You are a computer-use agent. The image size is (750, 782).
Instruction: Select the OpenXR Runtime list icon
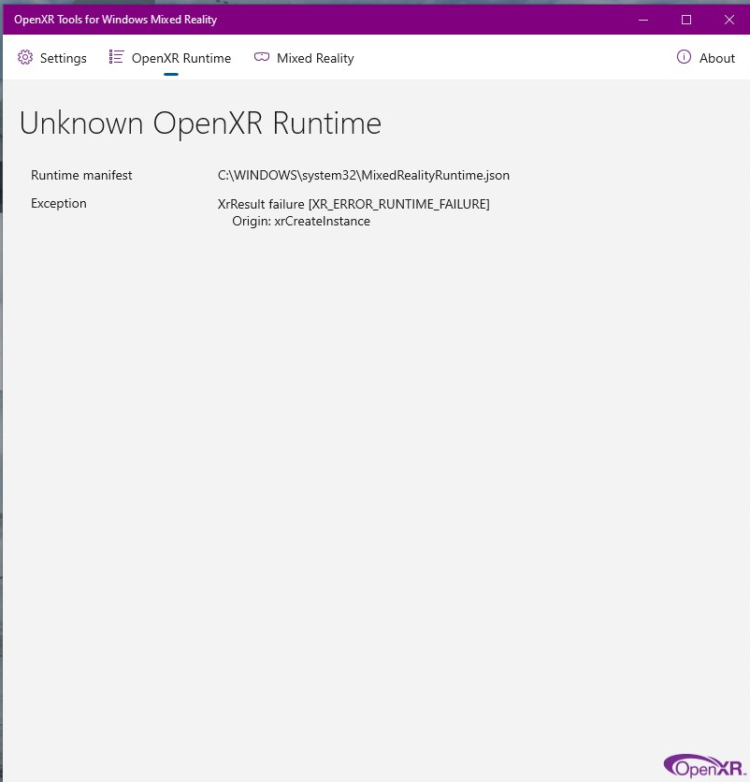coord(117,56)
